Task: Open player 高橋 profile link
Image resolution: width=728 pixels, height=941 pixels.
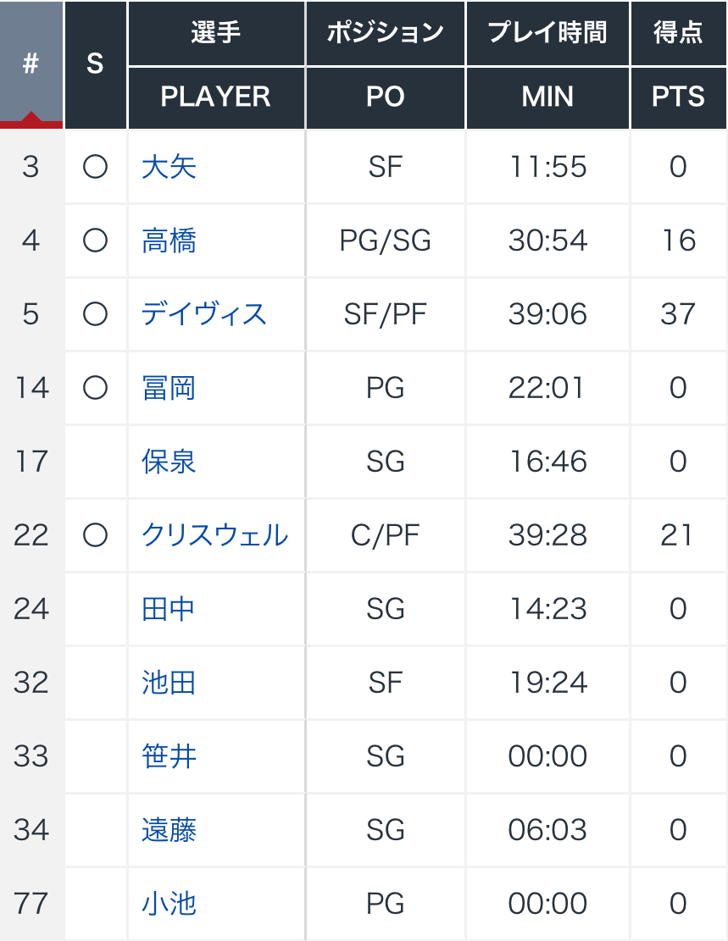Action: 169,241
